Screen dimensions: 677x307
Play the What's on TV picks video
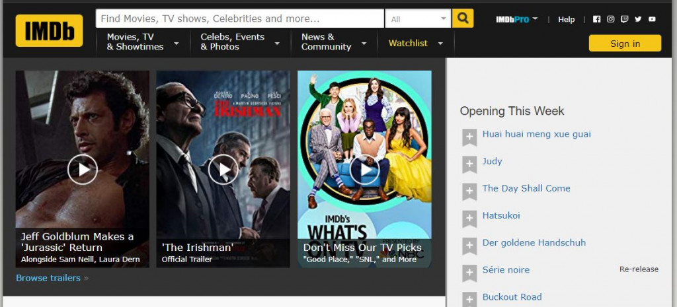pyautogui.click(x=364, y=170)
